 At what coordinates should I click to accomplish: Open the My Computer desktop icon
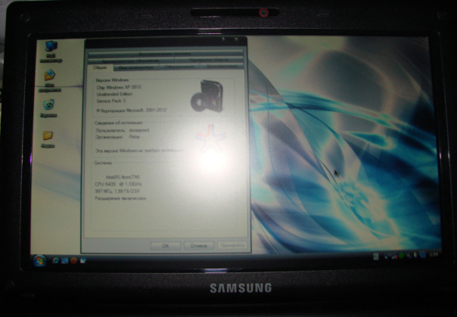[51, 51]
